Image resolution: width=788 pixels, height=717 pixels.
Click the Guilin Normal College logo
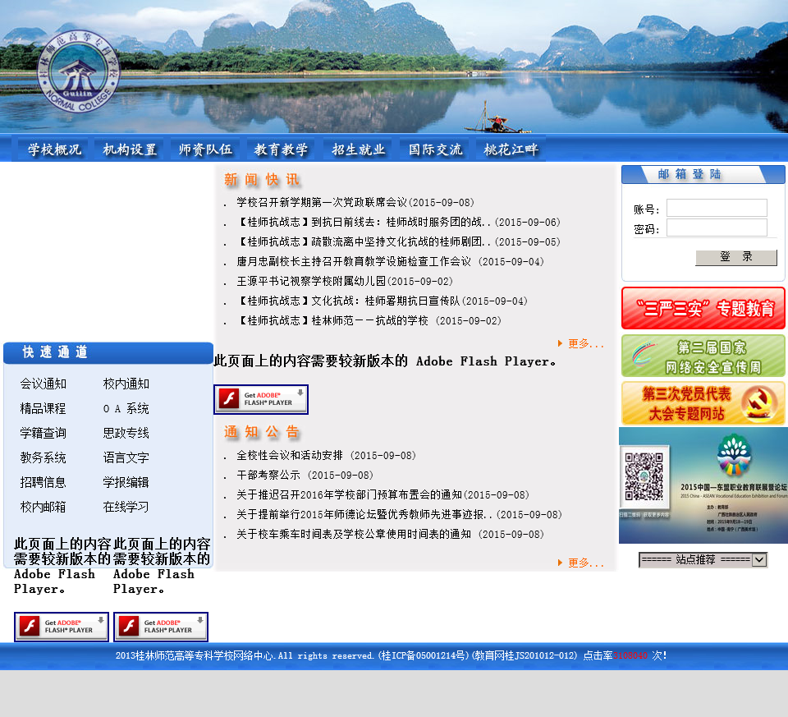[79, 71]
